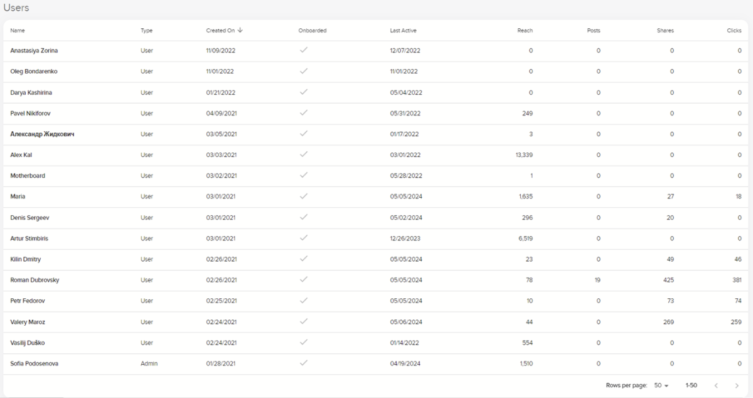Open Kilin Dmitry user entry

pyautogui.click(x=26, y=259)
